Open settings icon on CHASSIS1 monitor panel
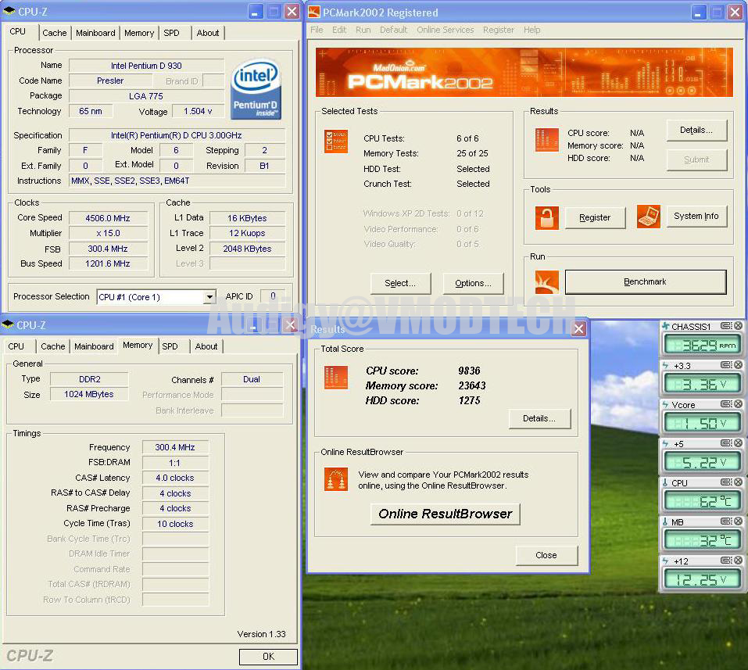Viewport: 748px width, 670px height. 726,326
